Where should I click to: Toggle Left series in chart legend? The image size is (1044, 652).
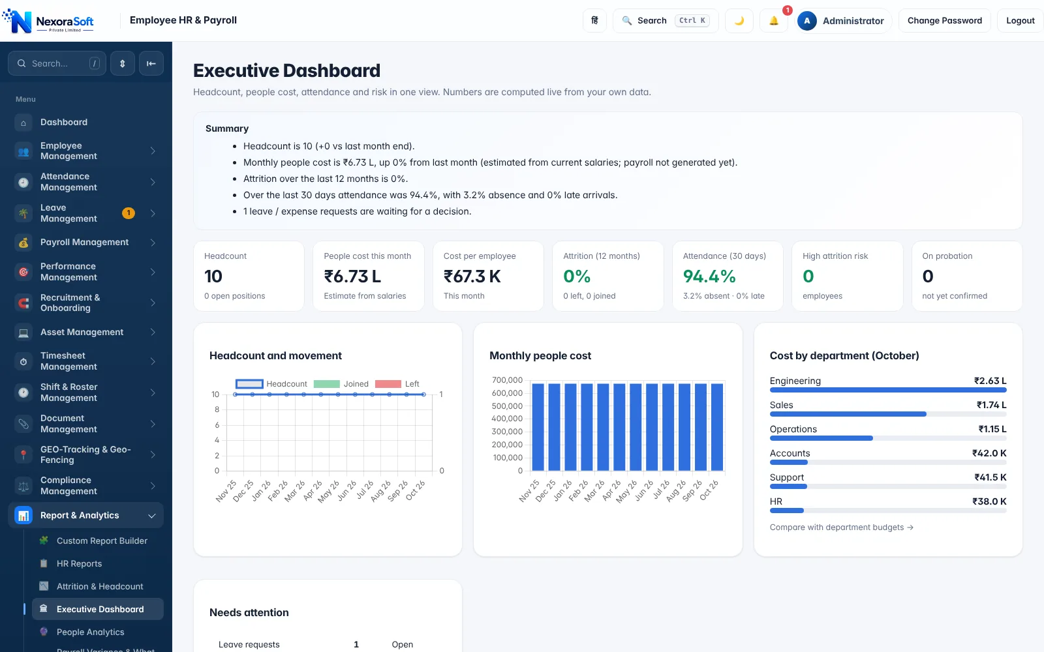pyautogui.click(x=397, y=384)
